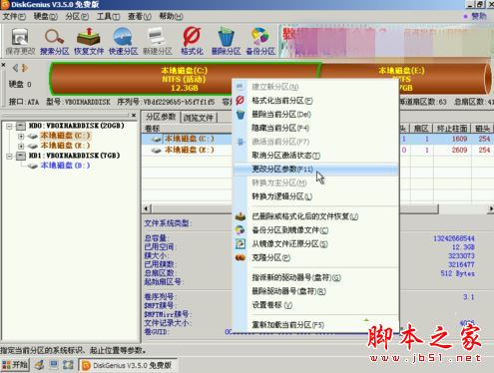Expand 本地磁盘(C:) node in disk tree
494x373 pixels.
(21, 136)
